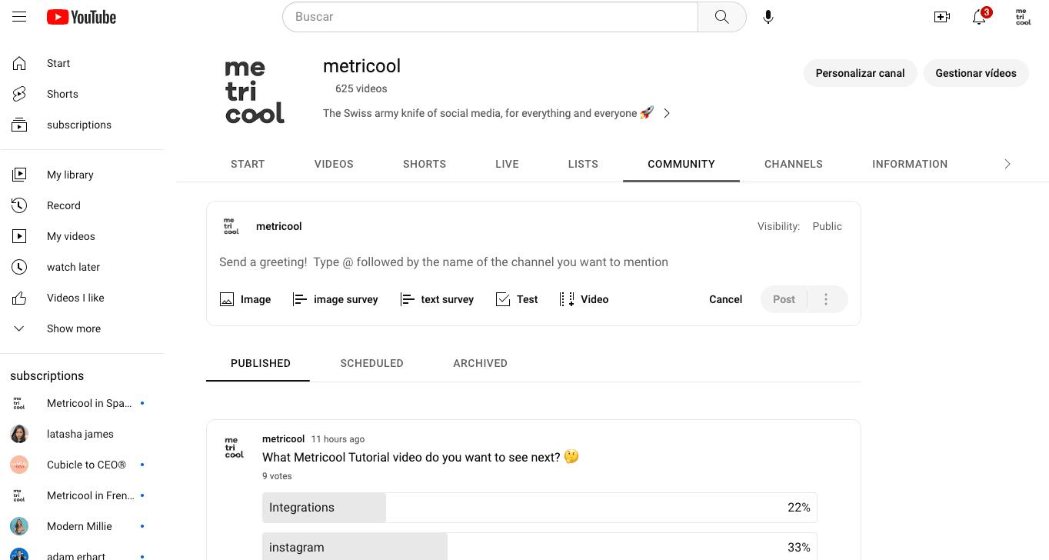
Task: Open notifications bell
Action: pyautogui.click(x=979, y=17)
